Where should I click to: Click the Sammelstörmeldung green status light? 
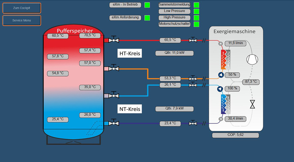click(196, 5)
